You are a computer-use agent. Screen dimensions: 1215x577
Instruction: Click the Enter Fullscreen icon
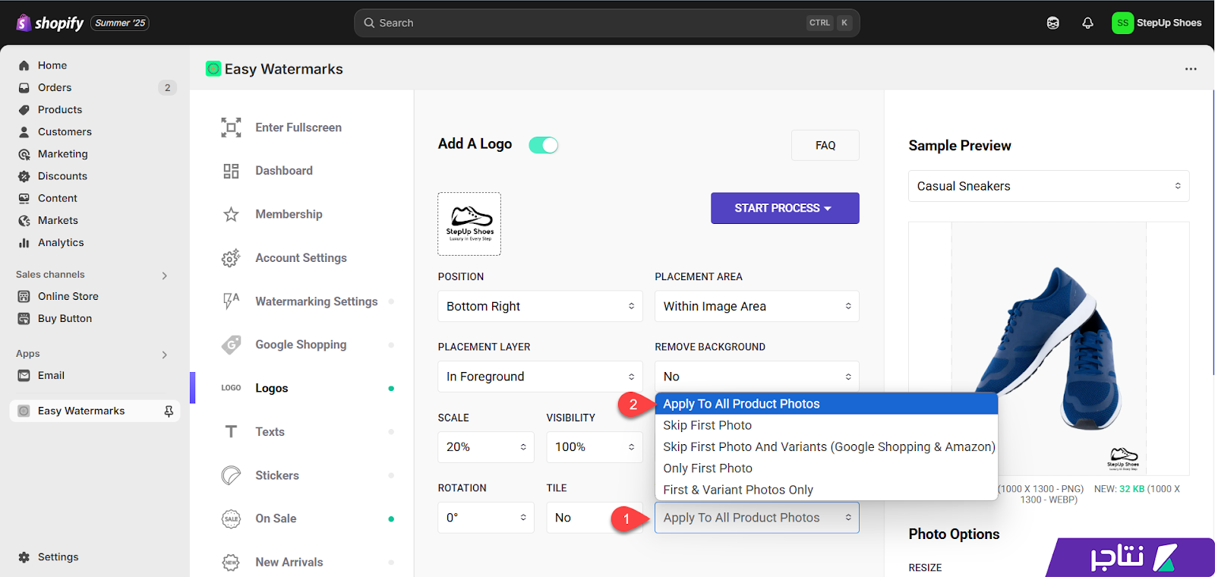[231, 128]
